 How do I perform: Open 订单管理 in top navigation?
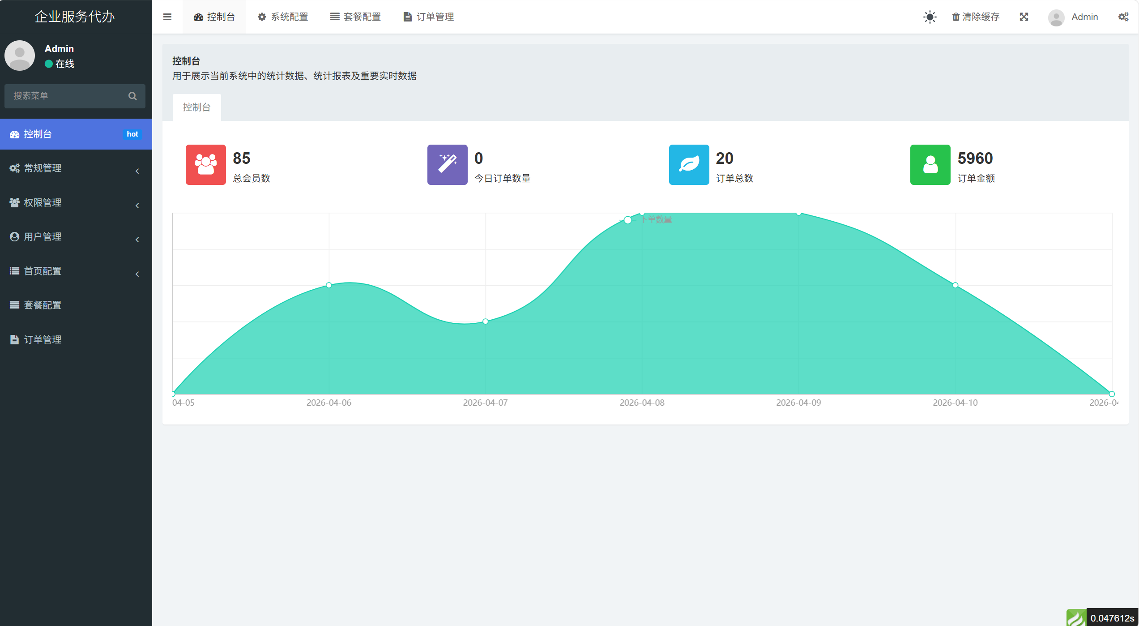429,17
